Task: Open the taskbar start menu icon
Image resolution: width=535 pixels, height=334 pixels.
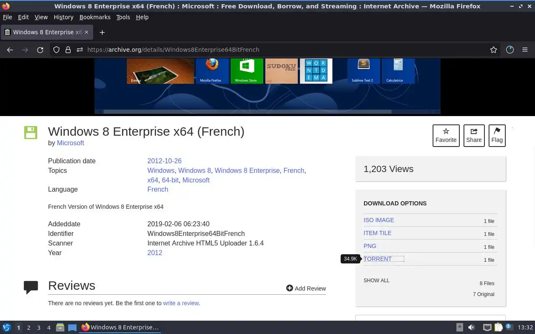Action: [x=7, y=328]
